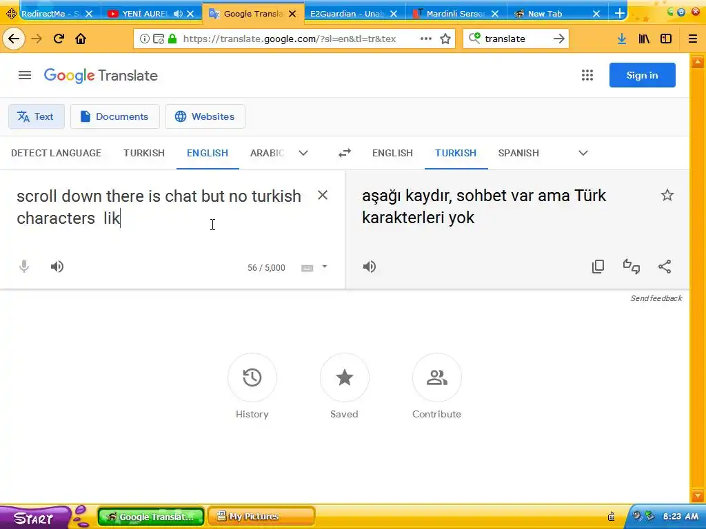Screen dimensions: 706x529
Task: Toggle the browser sidebar
Action: pos(666,39)
